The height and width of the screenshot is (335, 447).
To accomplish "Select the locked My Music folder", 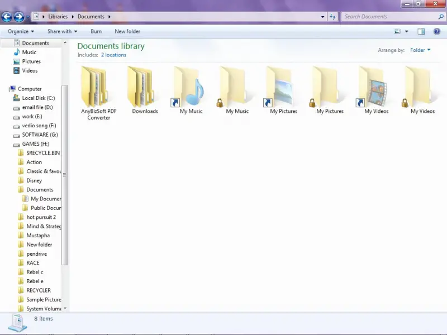I will click(x=237, y=90).
